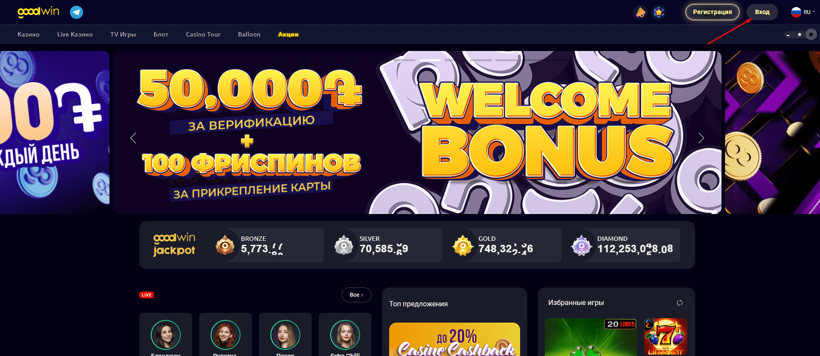820x356 pixels.
Task: Open the Рулетка live dealer thumbnail
Action: click(225, 335)
